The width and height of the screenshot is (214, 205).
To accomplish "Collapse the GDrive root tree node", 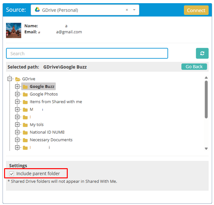I will point(10,79).
